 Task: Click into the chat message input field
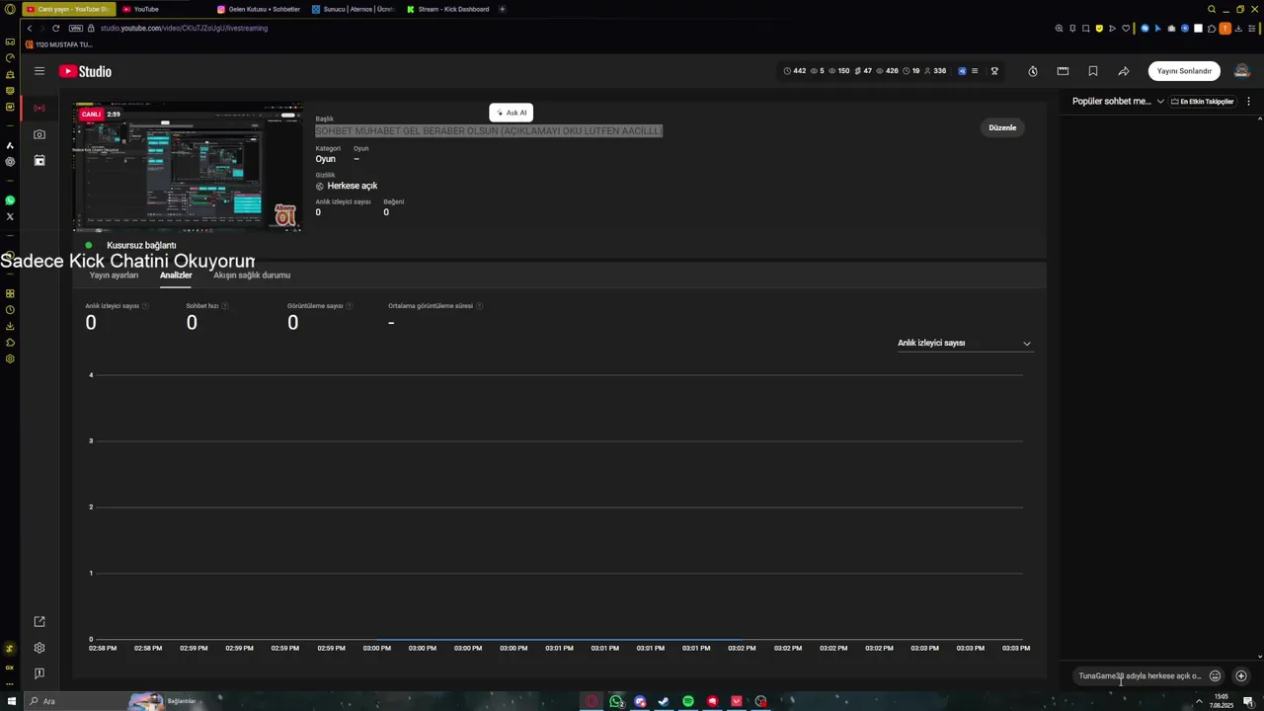point(1140,676)
